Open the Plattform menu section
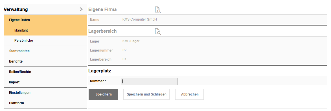This screenshot has width=331, height=111. coord(45,103)
